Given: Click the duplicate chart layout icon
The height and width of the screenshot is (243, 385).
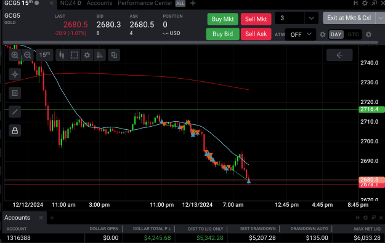Looking at the screenshot, I should pyautogui.click(x=114, y=55).
